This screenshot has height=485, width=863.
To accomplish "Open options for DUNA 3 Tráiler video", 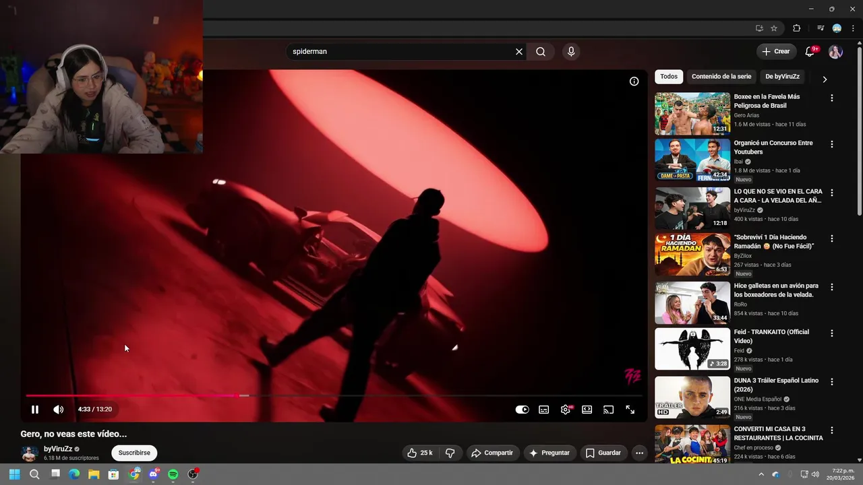I will coord(831,381).
